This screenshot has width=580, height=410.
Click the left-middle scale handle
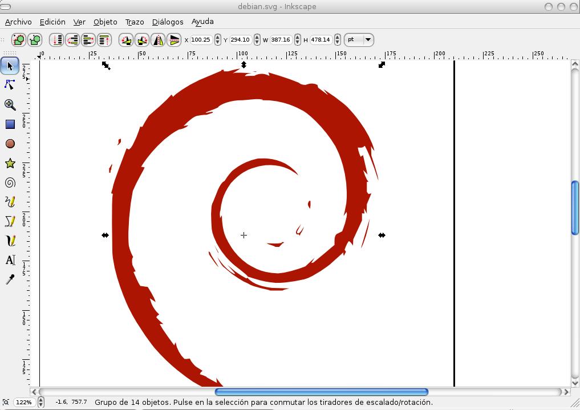[105, 235]
